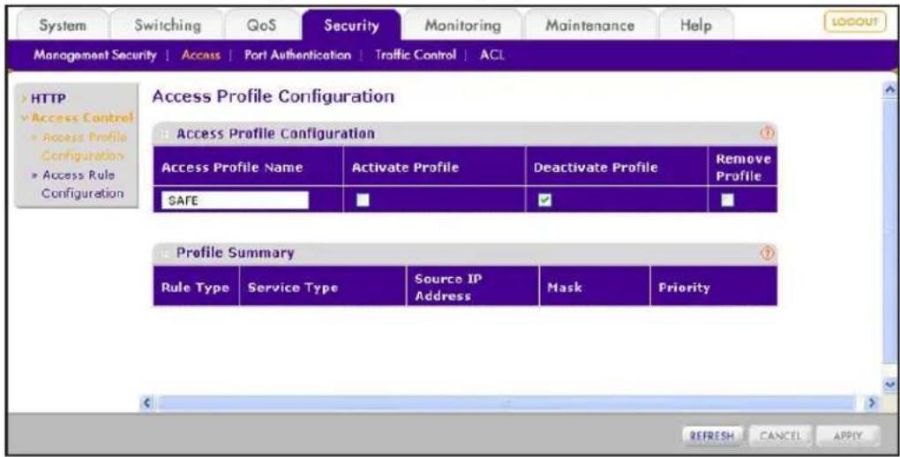Uncheck the Deactivate Profile checkbox

pyautogui.click(x=544, y=199)
